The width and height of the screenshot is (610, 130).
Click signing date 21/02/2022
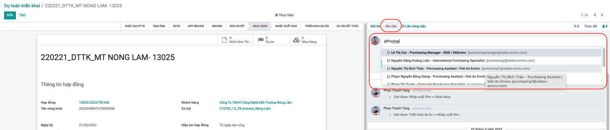88,125
